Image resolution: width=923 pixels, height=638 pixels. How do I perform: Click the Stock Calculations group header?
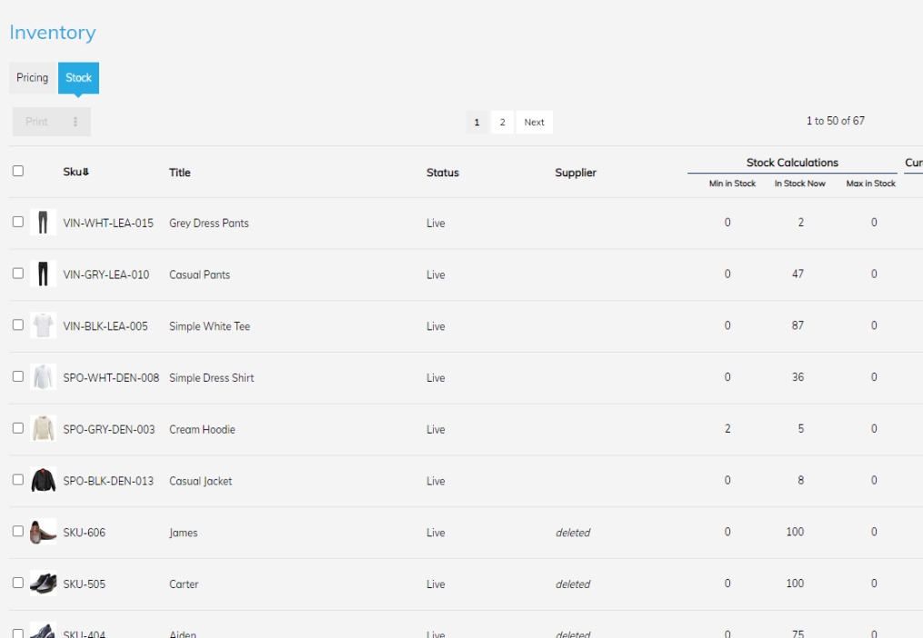[x=792, y=163]
